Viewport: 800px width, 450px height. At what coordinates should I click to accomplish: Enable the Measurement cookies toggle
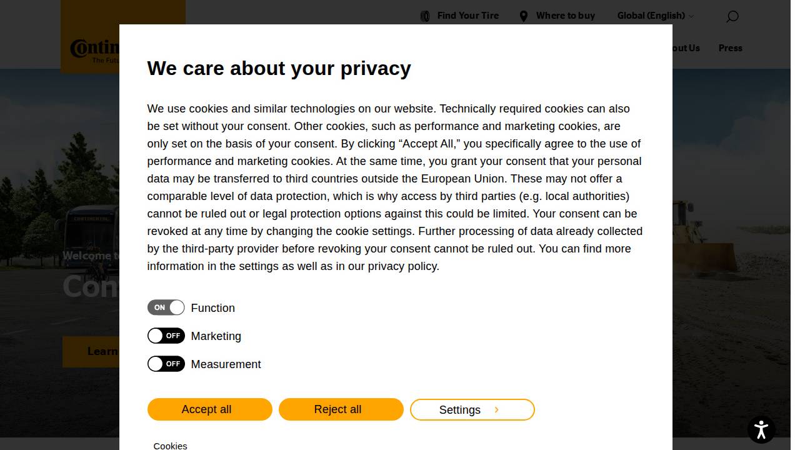[166, 364]
